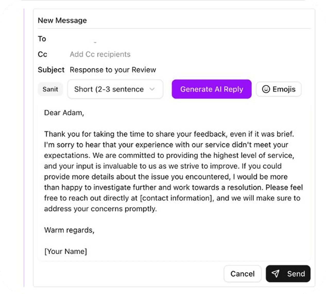
Task: Click the "Warm regards," closing line
Action: coord(69,230)
